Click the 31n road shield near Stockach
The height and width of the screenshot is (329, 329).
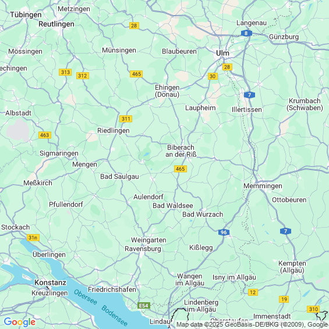tap(33, 238)
